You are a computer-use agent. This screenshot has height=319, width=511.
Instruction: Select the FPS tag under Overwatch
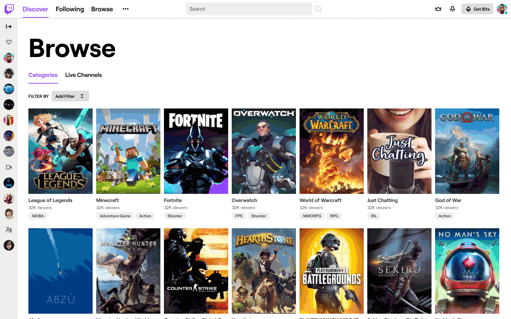[239, 216]
